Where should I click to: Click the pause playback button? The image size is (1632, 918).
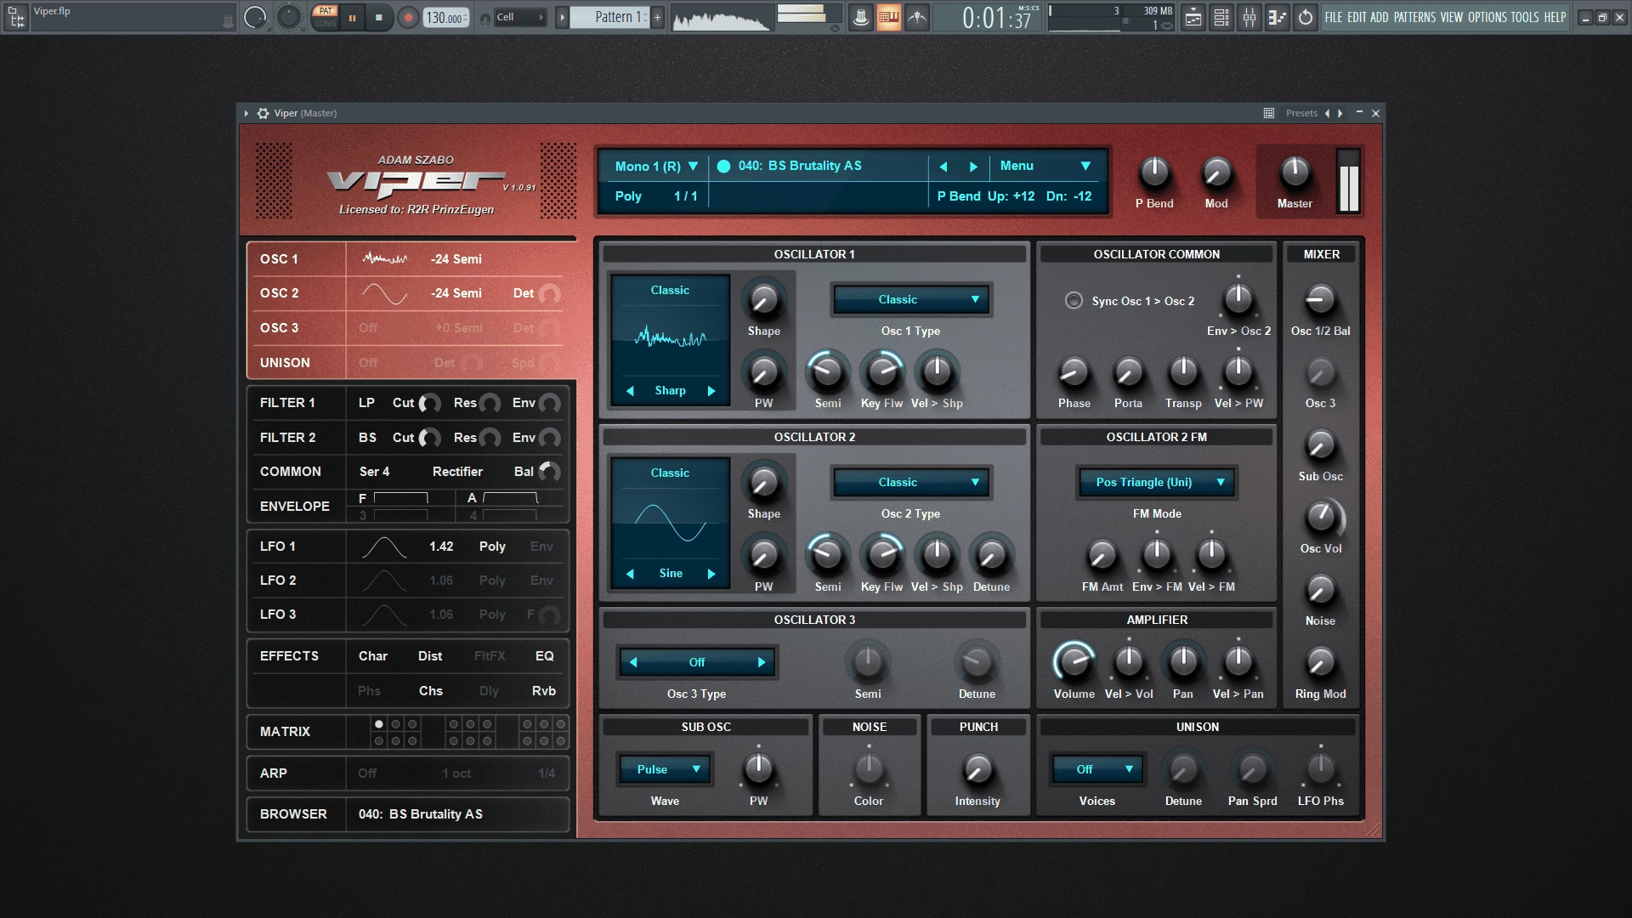352,17
